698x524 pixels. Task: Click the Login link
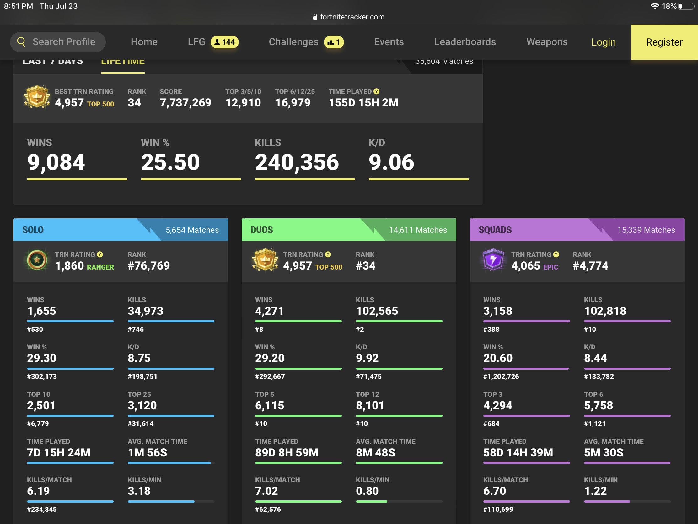coord(603,42)
